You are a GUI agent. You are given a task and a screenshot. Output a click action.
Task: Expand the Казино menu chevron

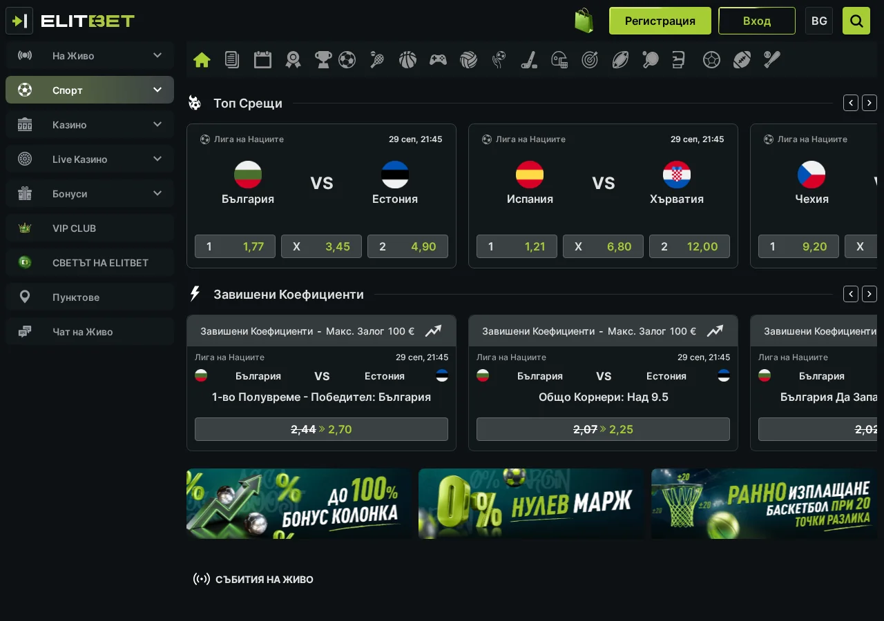coord(157,124)
